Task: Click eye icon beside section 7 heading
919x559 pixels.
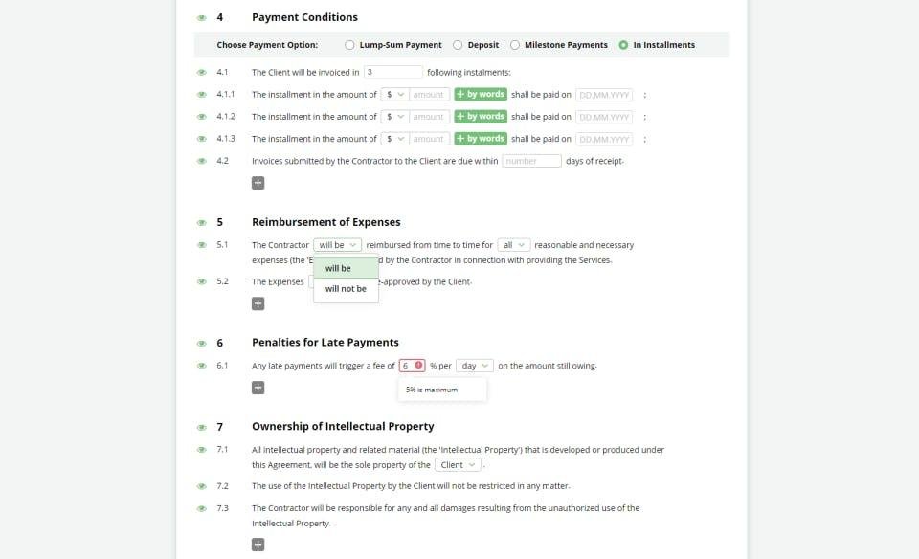Action: [202, 427]
